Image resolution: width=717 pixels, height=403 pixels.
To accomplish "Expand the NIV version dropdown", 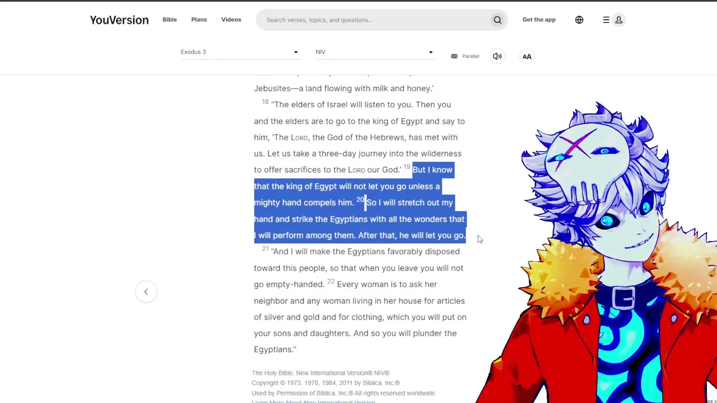I will [x=375, y=52].
